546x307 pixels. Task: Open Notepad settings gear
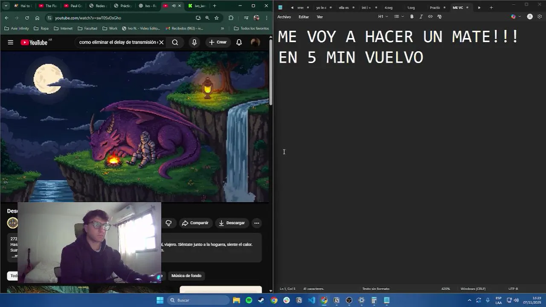[x=540, y=17]
